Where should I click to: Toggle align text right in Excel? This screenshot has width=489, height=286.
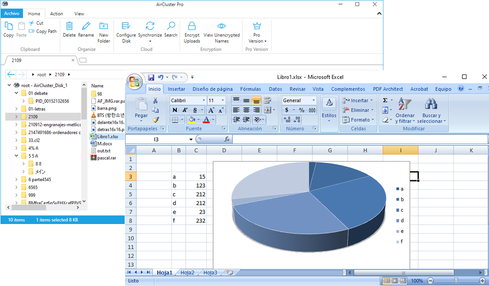(256, 110)
